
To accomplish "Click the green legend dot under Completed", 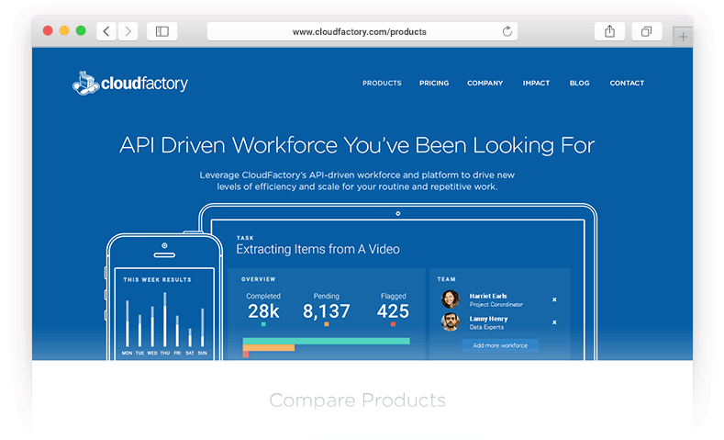I will 263,324.
